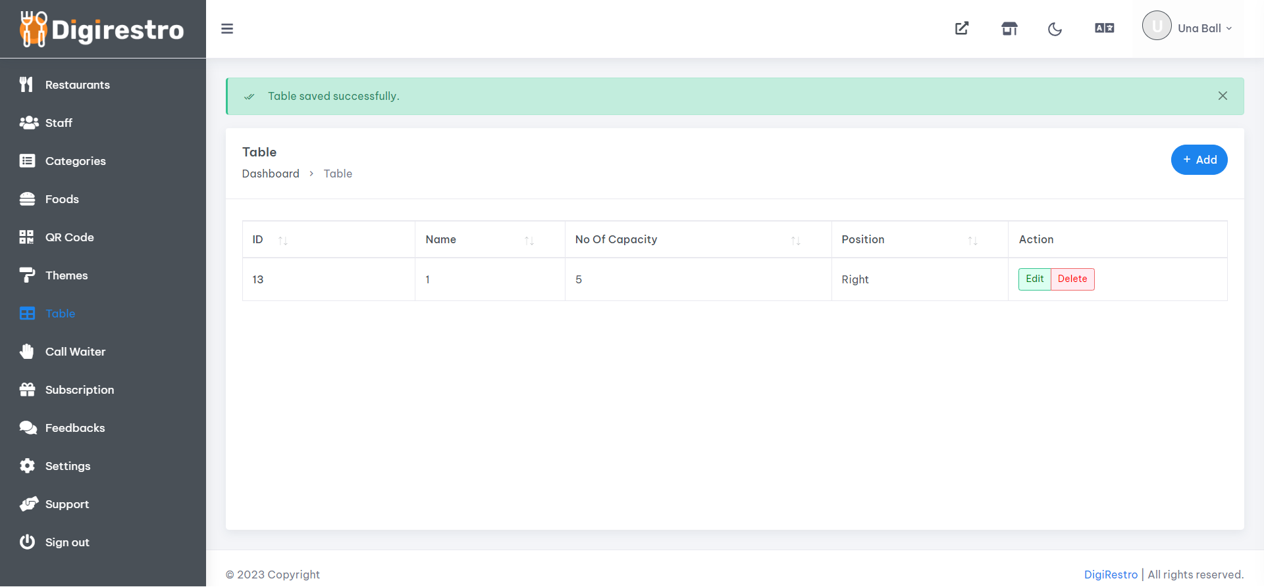Open the language translation icon
1264x587 pixels.
pos(1104,28)
